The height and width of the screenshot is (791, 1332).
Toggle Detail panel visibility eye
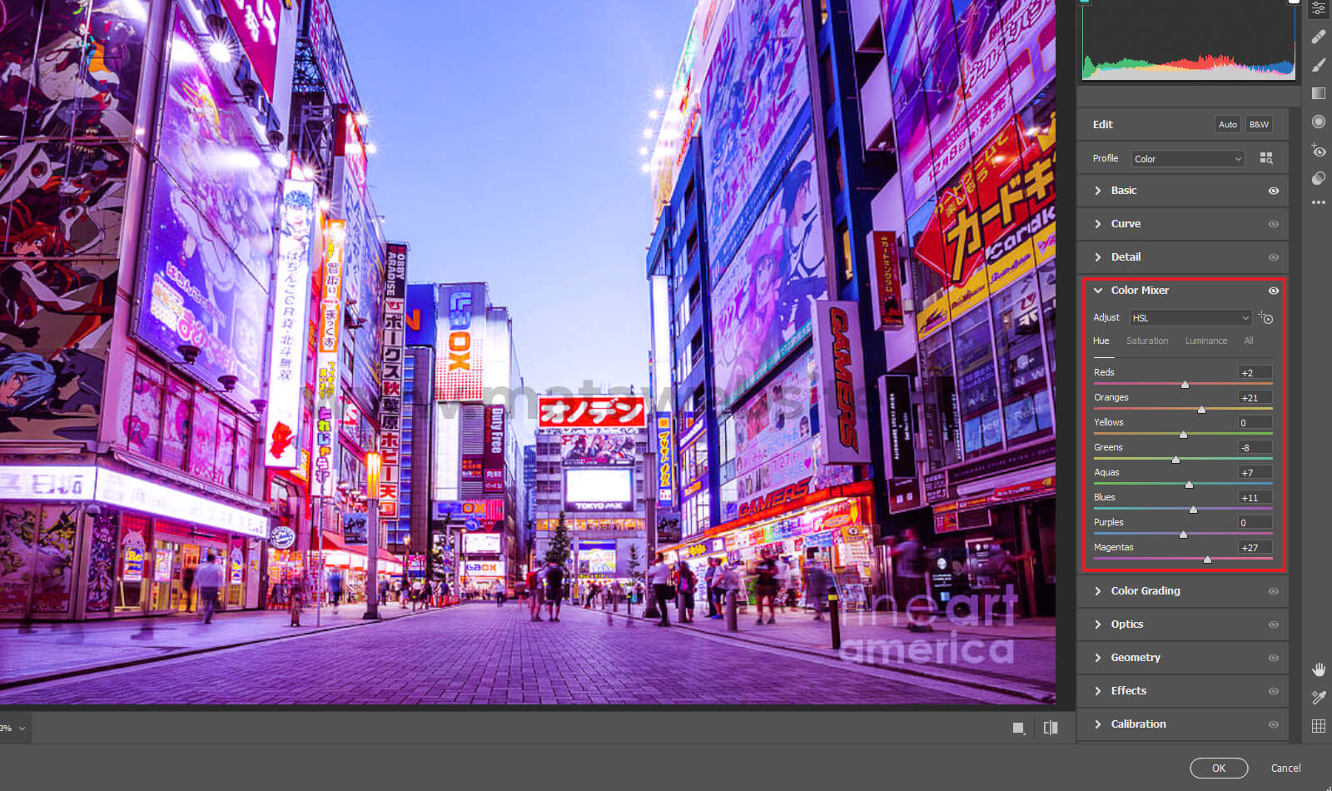1273,257
